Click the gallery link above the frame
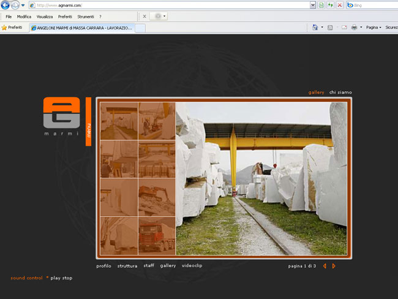The height and width of the screenshot is (299, 398). pyautogui.click(x=317, y=93)
